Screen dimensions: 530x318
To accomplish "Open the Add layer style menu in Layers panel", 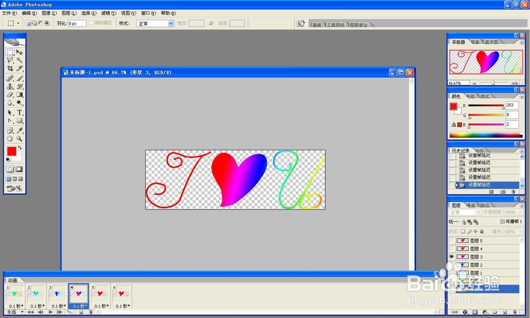I will point(465,312).
